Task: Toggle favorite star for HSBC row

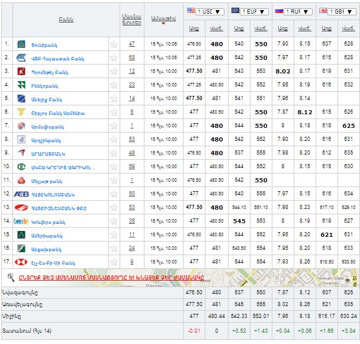Action: click(x=114, y=262)
